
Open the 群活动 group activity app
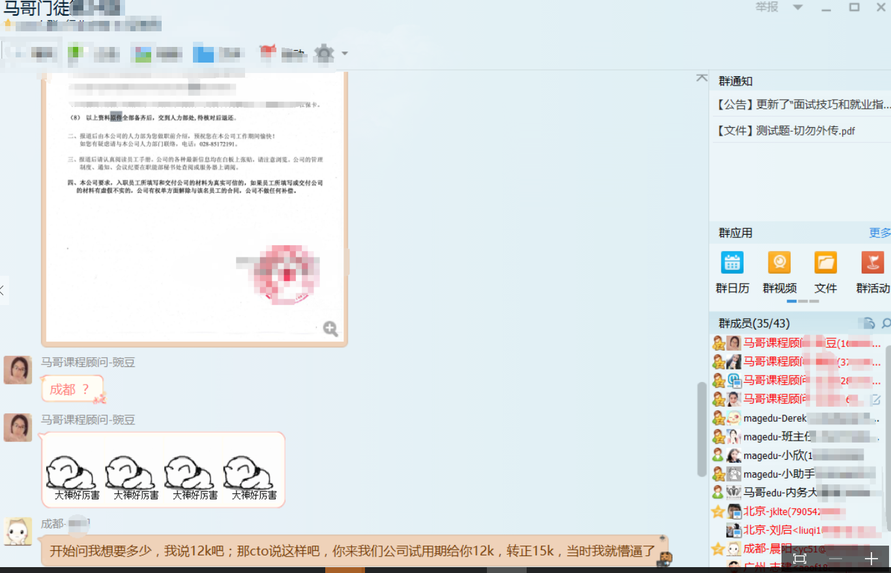click(873, 272)
